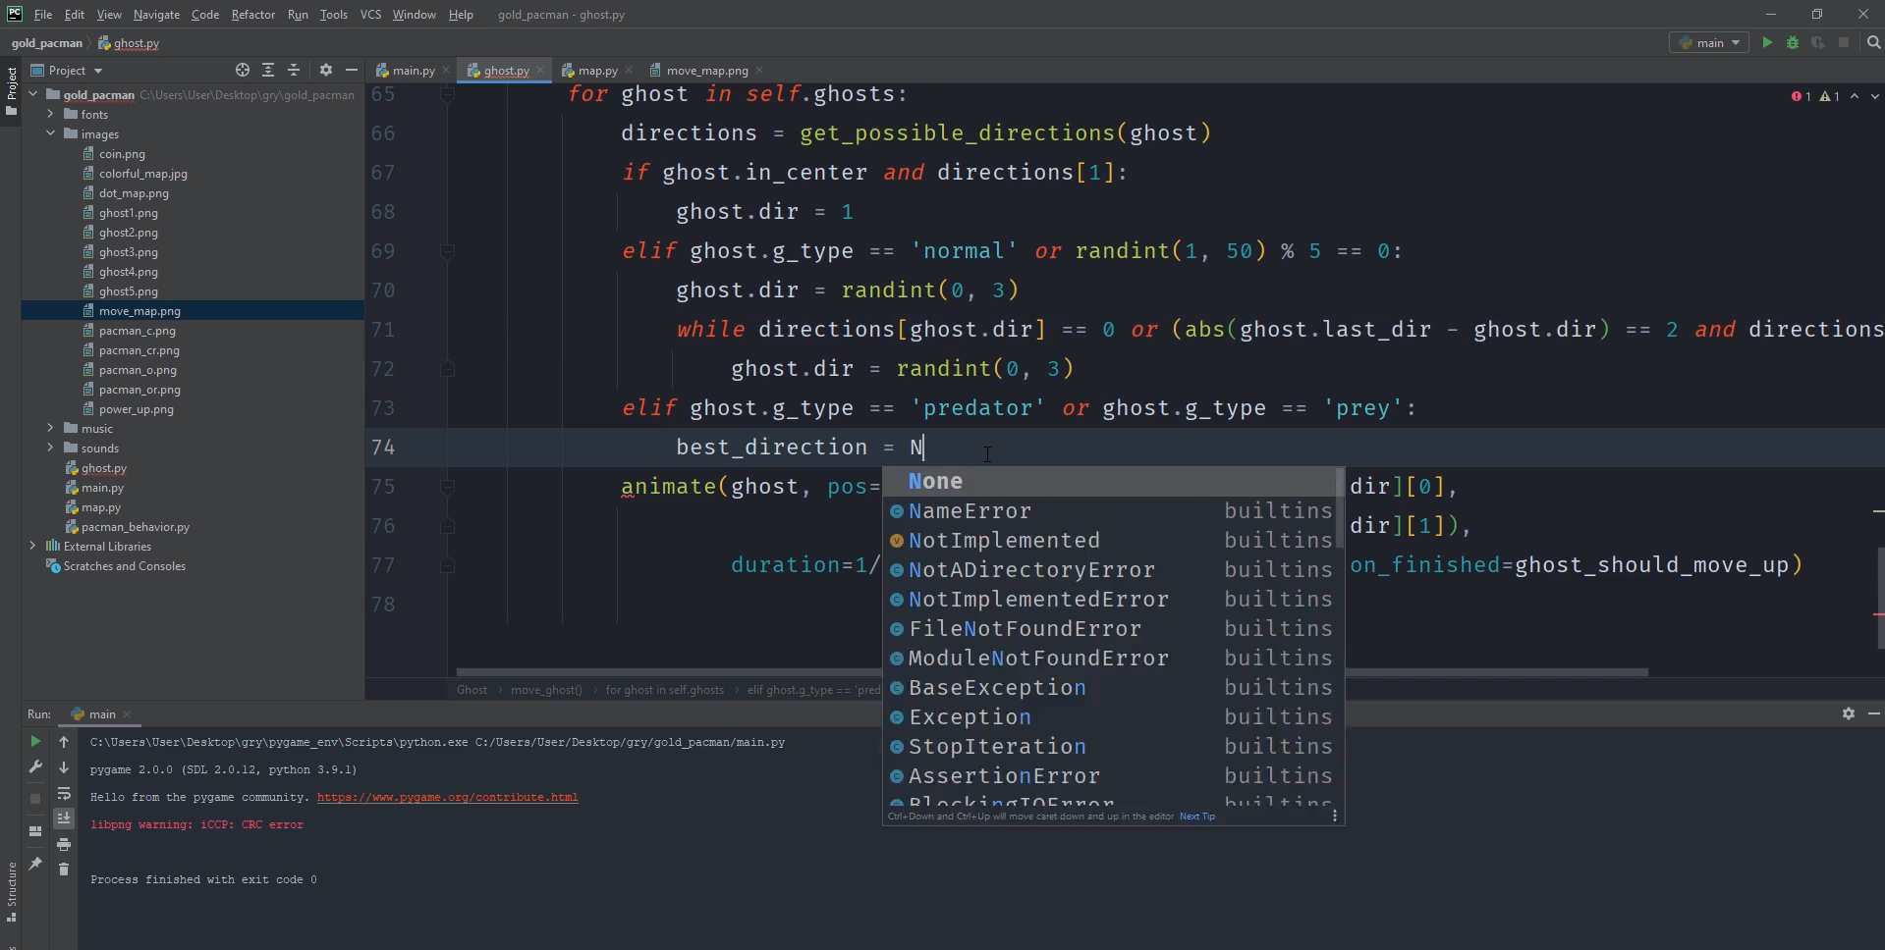Open the main run configuration dropdown
Viewport: 1885px width, 950px height.
(1709, 42)
